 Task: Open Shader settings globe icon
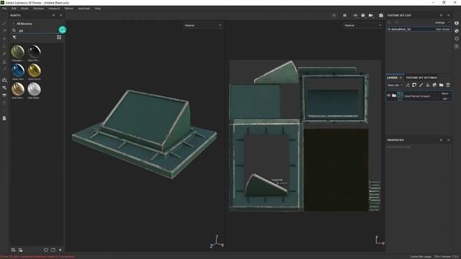coord(456,31)
